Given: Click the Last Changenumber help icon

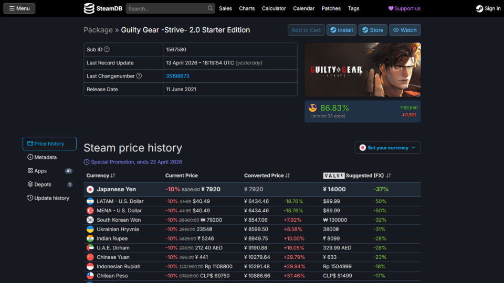Looking at the screenshot, I should 139,76.
